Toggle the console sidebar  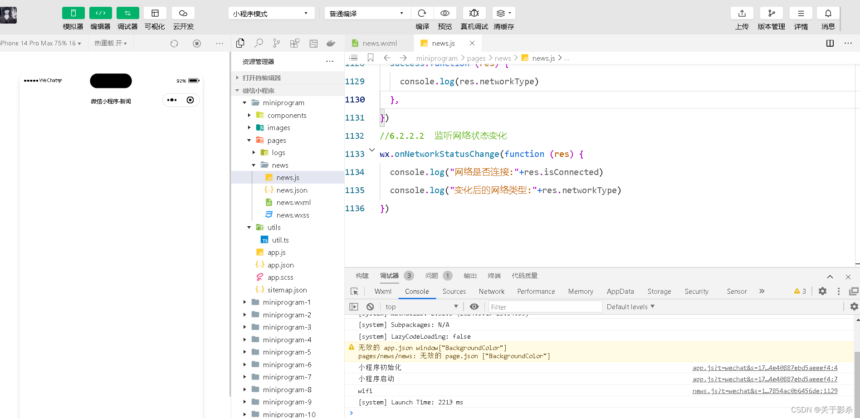[x=354, y=307]
